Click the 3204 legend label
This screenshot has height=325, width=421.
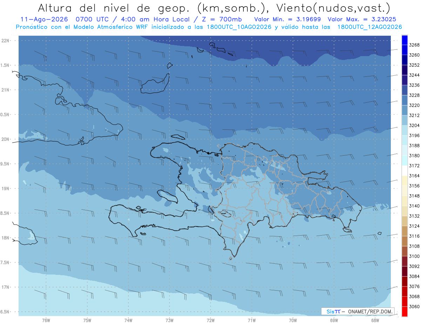(x=414, y=126)
